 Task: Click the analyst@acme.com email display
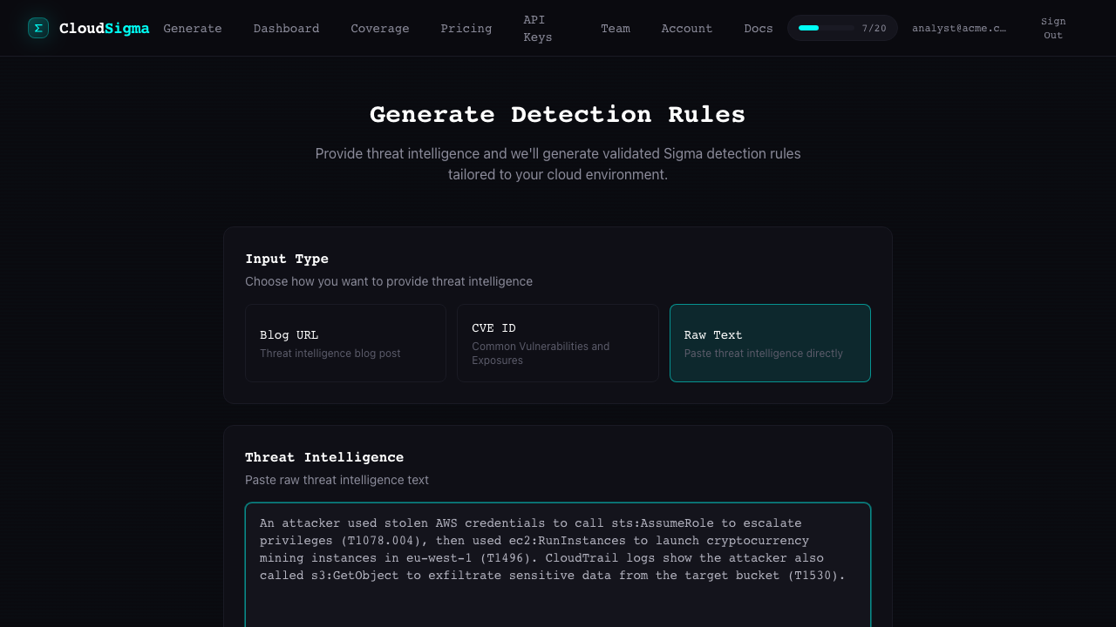pos(959,28)
